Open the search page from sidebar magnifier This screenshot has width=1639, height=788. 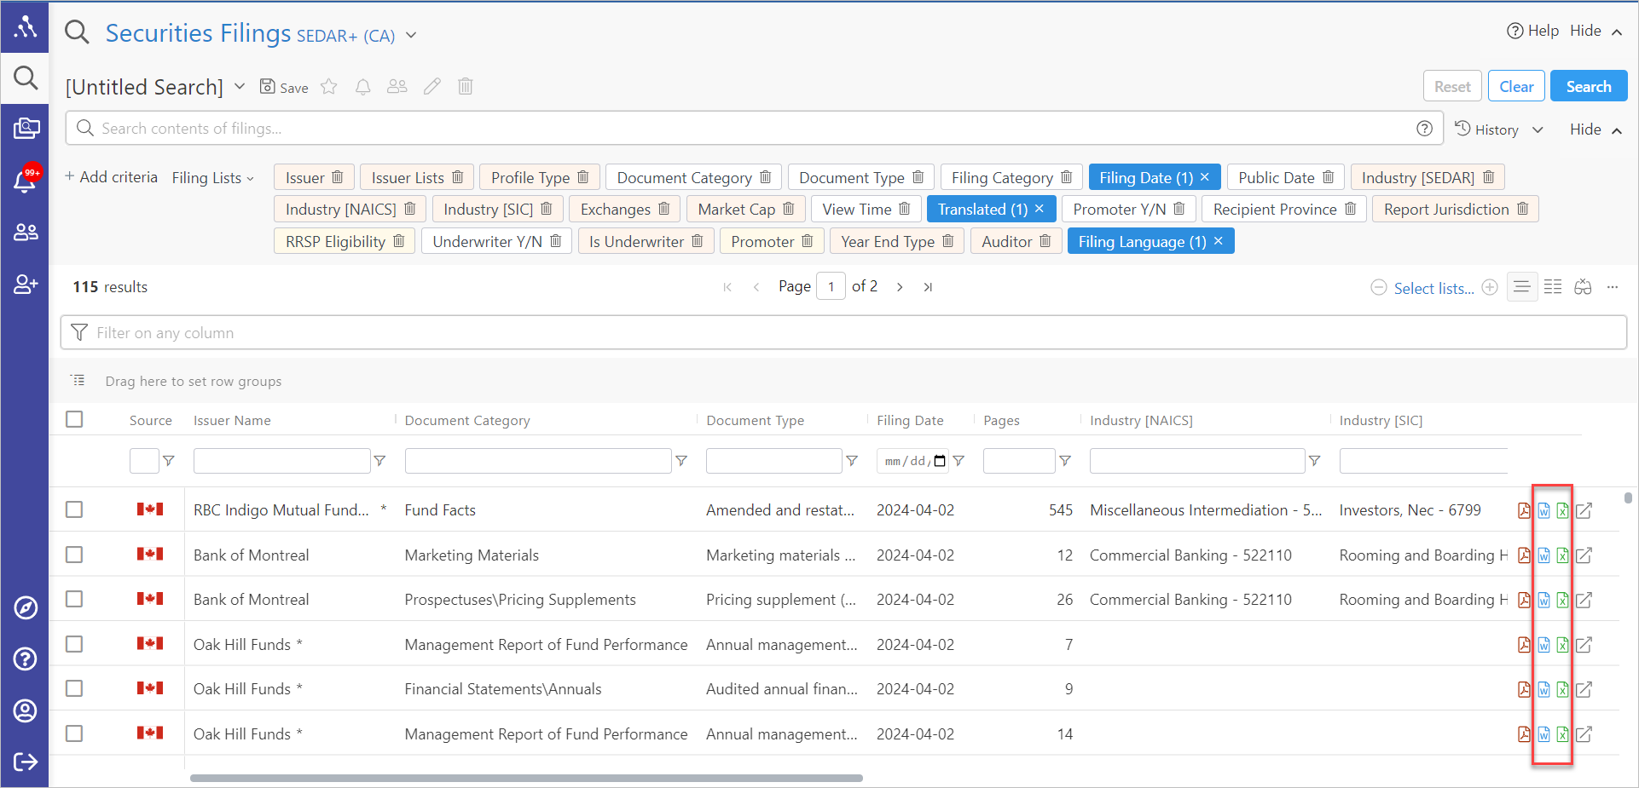click(x=26, y=78)
